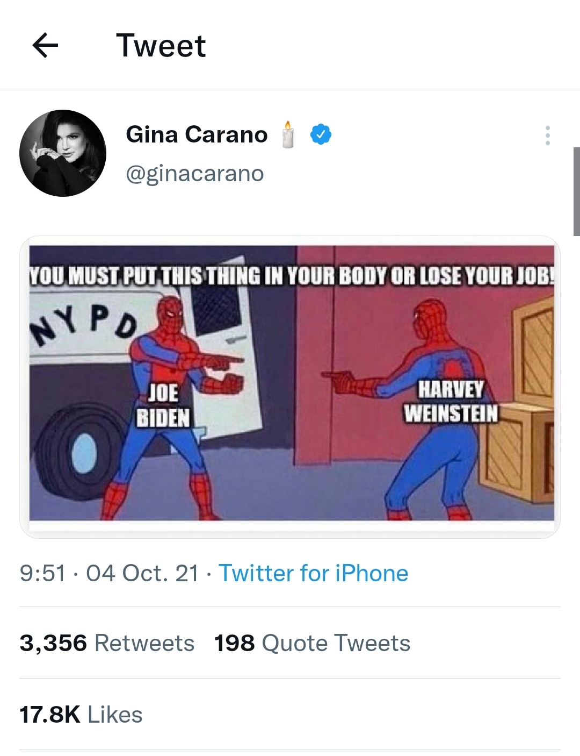The width and height of the screenshot is (580, 756).
Task: Click the 'Quote Tweets' label text
Action: pos(336,642)
